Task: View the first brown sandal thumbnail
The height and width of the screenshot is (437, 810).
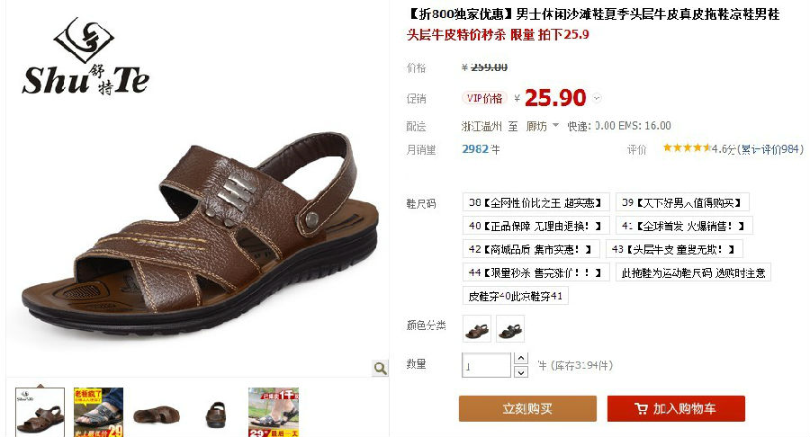Action: [x=40, y=412]
